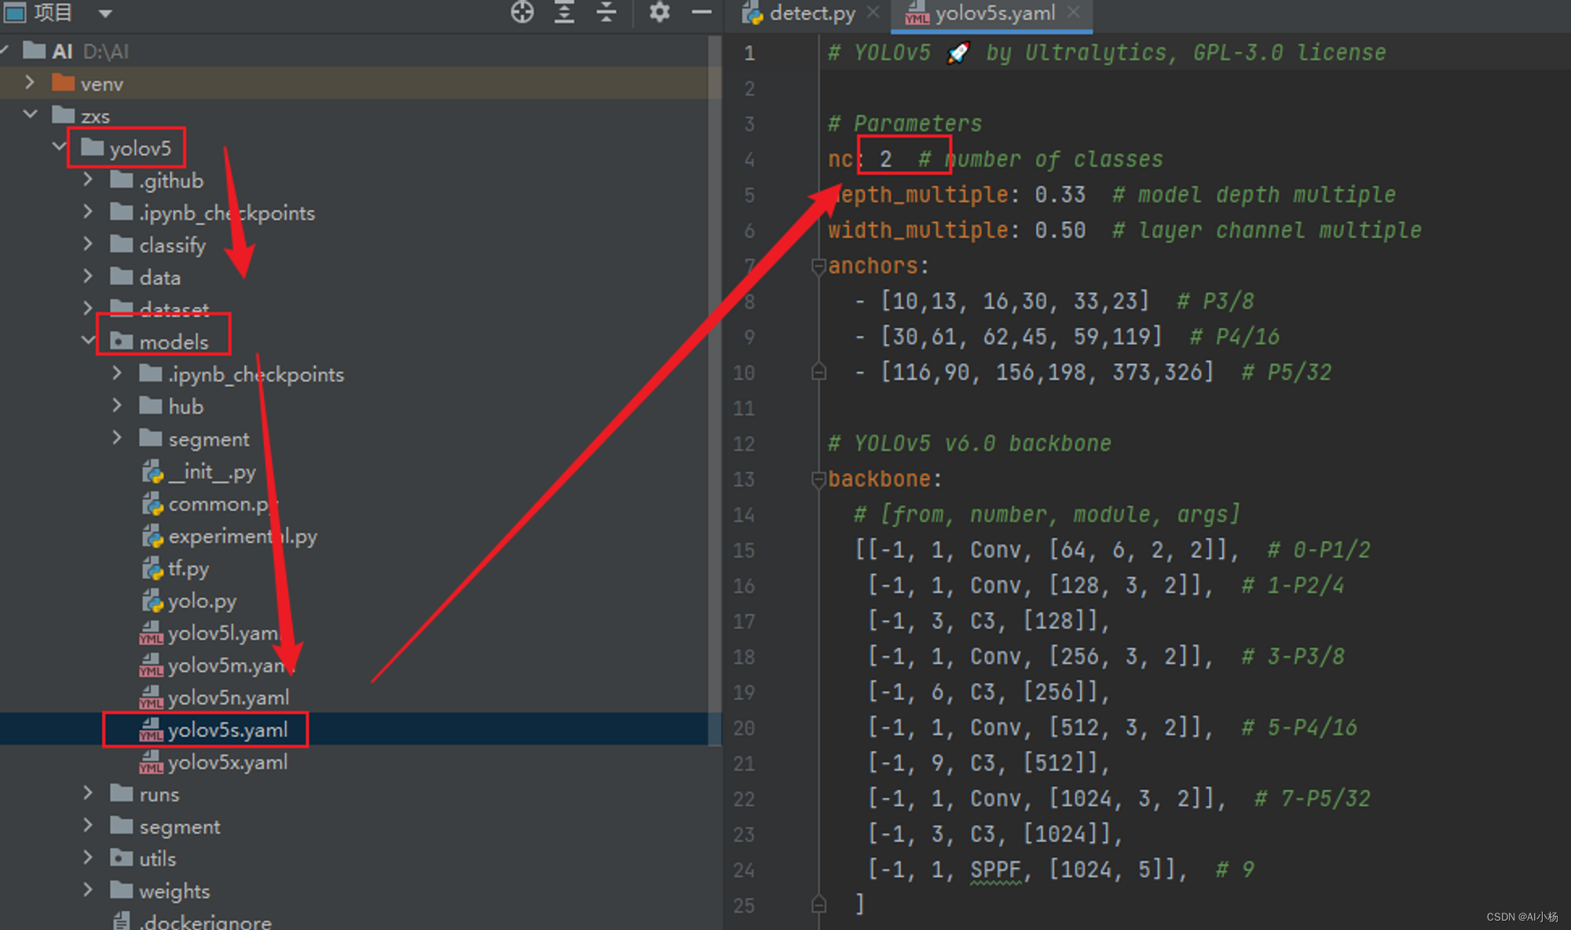
Task: Click the Collapse All toolbar icon
Action: pyautogui.click(x=606, y=13)
